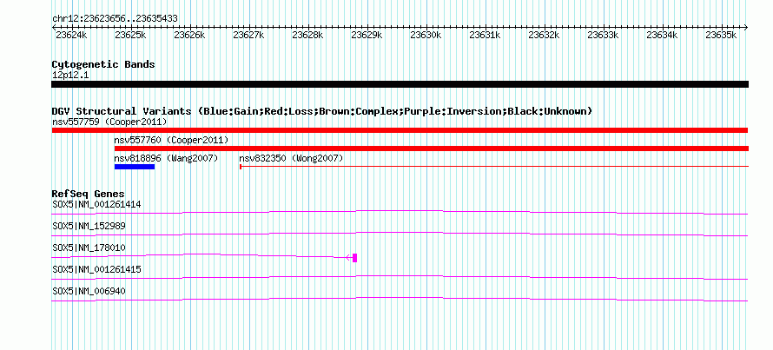
Task: Select the black 12p12.1 cytogenetic band bar
Action: 400,84
